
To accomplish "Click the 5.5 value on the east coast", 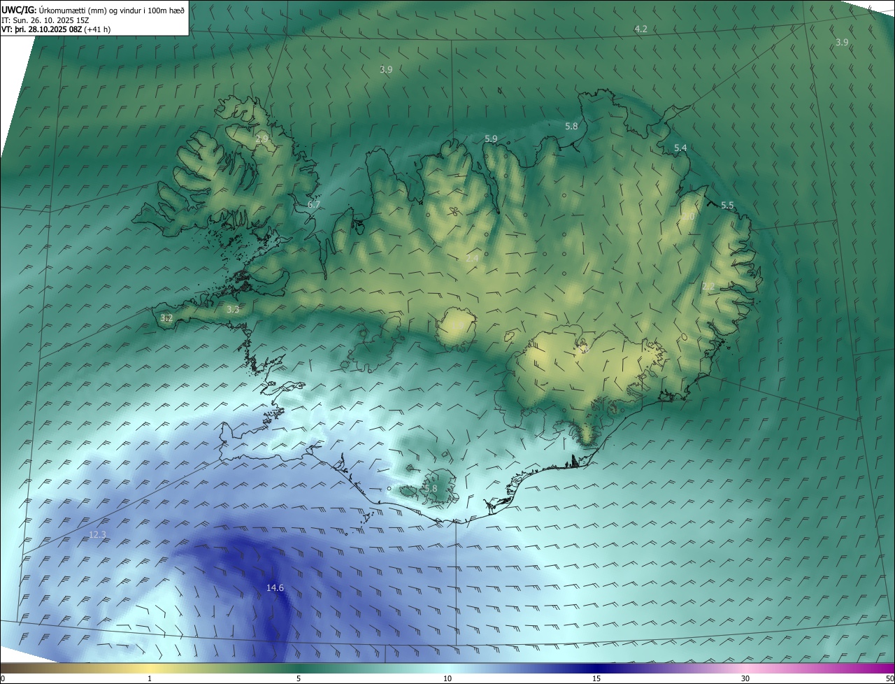I will (x=727, y=205).
